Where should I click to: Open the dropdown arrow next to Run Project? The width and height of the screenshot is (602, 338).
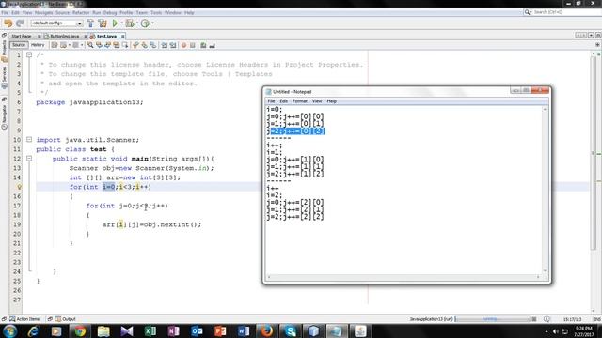tap(121, 23)
